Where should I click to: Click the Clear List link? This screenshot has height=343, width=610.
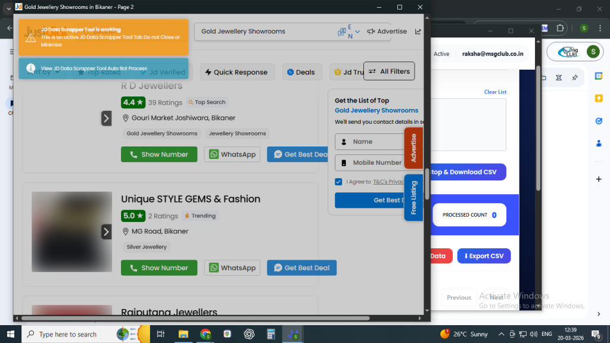click(x=495, y=92)
